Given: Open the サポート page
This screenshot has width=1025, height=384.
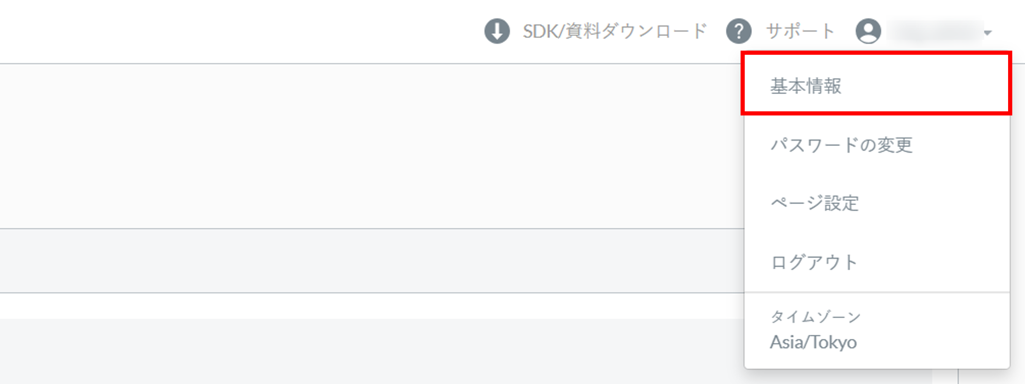Looking at the screenshot, I should tap(800, 31).
